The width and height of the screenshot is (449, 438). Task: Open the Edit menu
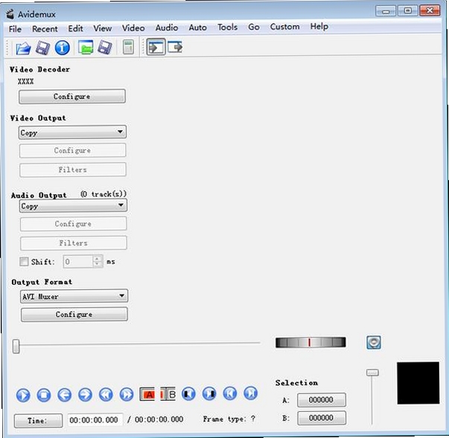pos(76,28)
